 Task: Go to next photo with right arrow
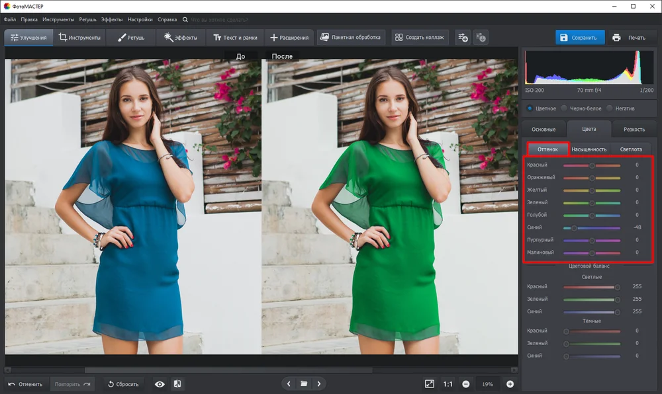pyautogui.click(x=319, y=384)
